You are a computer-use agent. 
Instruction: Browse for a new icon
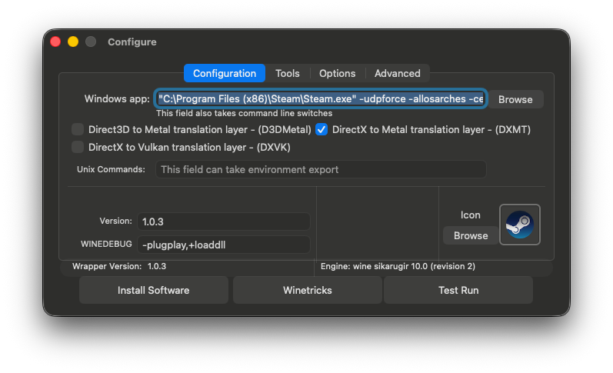point(471,235)
